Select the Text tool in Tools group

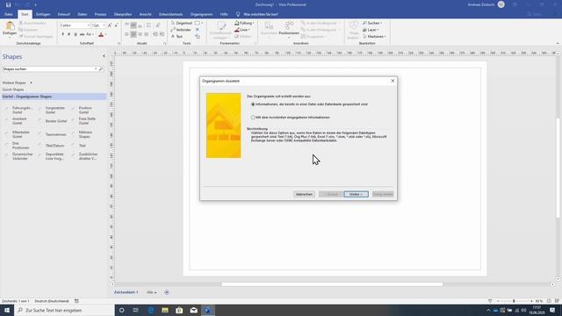[177, 37]
